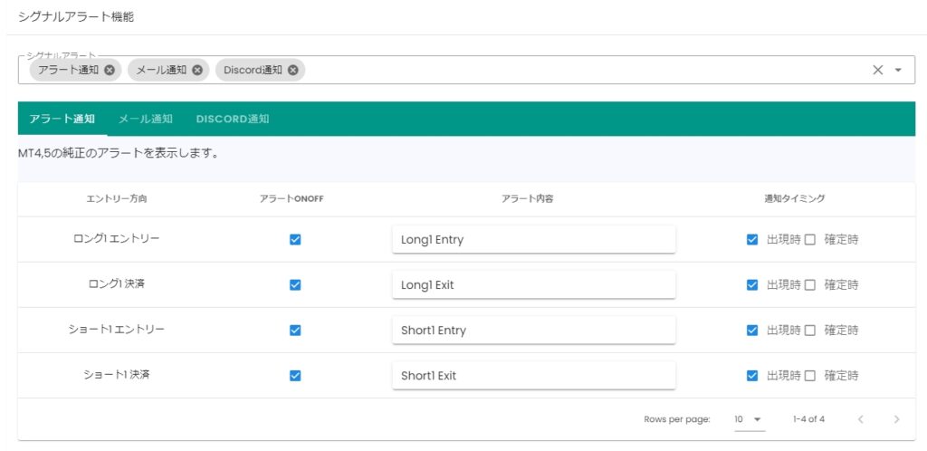The width and height of the screenshot is (927, 451).
Task: Click the Short1 Exit text field
Action: (x=534, y=376)
